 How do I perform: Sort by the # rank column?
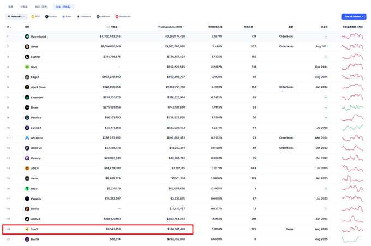click(x=9, y=27)
